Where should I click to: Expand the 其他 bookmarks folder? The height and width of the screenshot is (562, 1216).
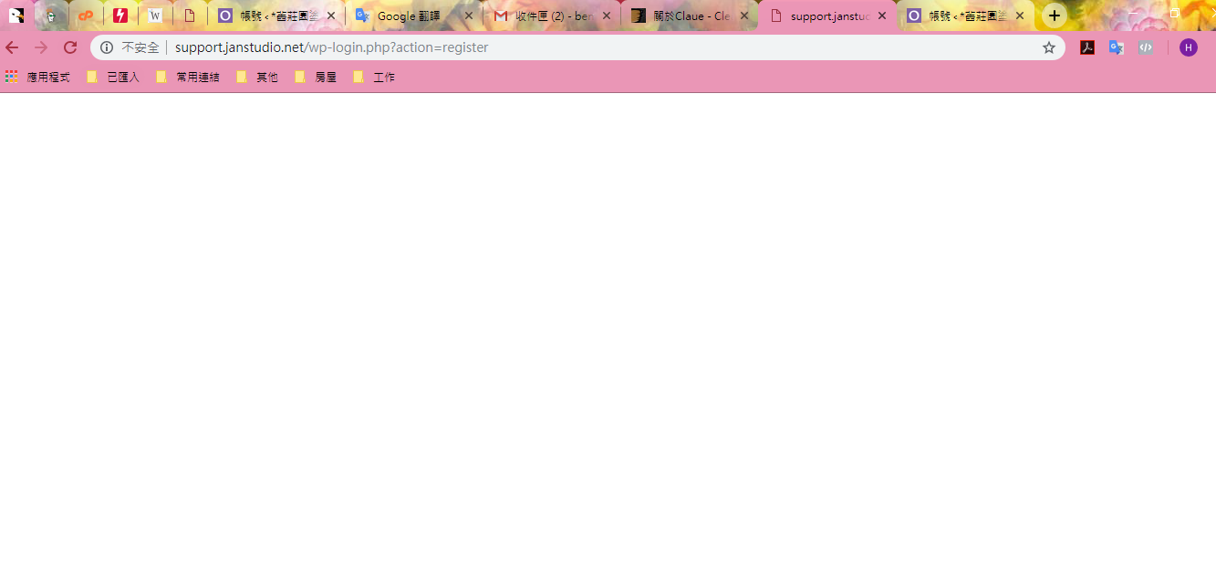tap(257, 78)
